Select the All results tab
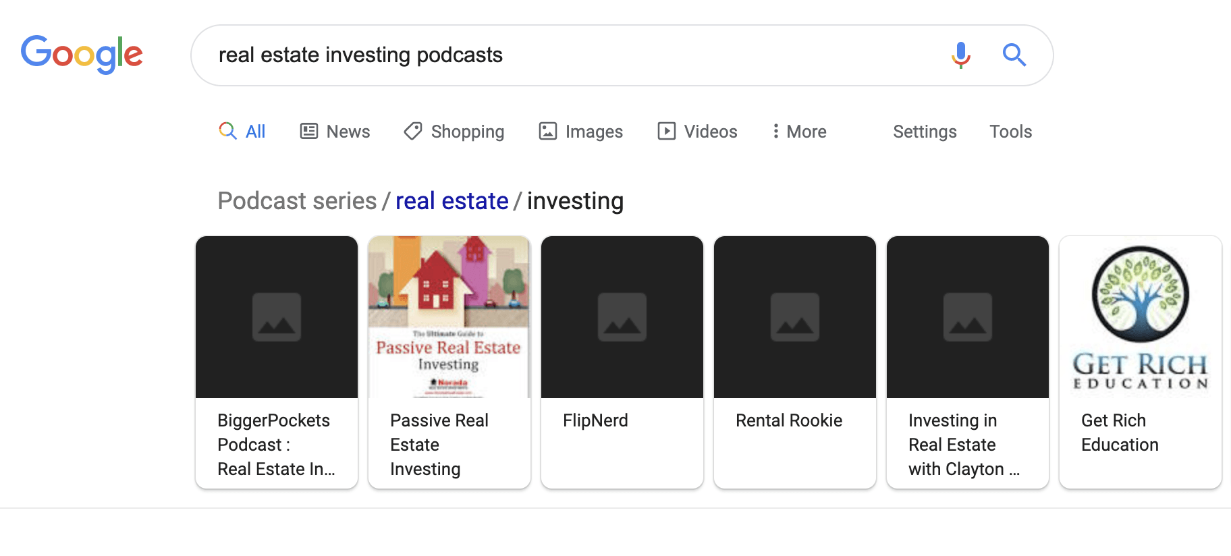 coord(242,132)
